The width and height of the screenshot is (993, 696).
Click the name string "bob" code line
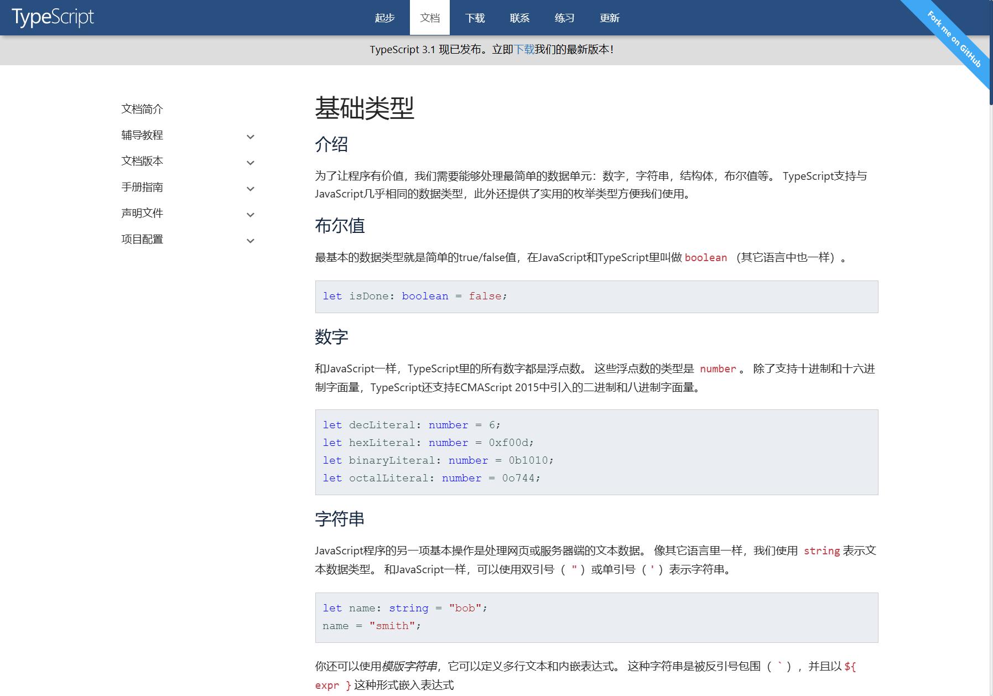coord(405,608)
